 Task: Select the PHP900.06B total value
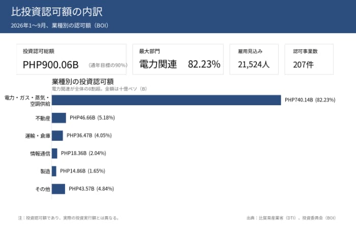(x=51, y=65)
